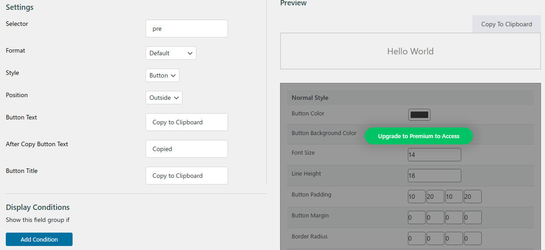Click the Line Height field showing 18

point(435,176)
